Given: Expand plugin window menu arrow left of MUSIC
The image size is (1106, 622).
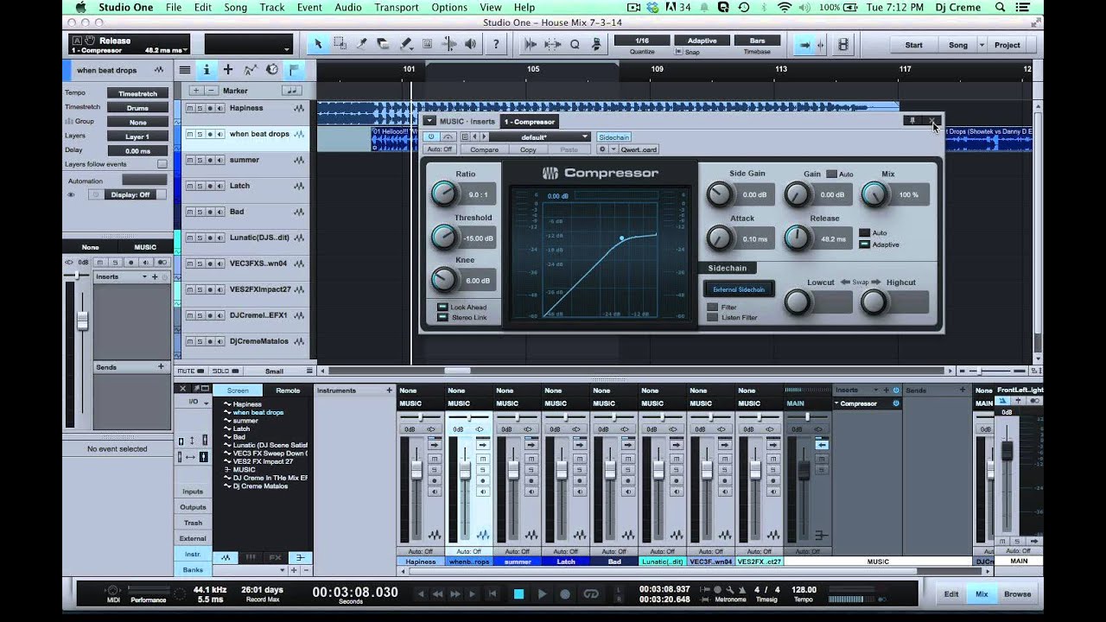Looking at the screenshot, I should (429, 121).
